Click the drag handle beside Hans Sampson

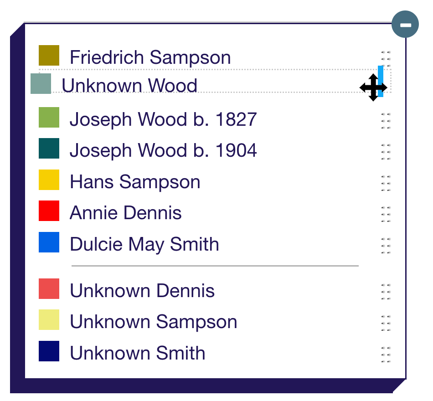[386, 183]
